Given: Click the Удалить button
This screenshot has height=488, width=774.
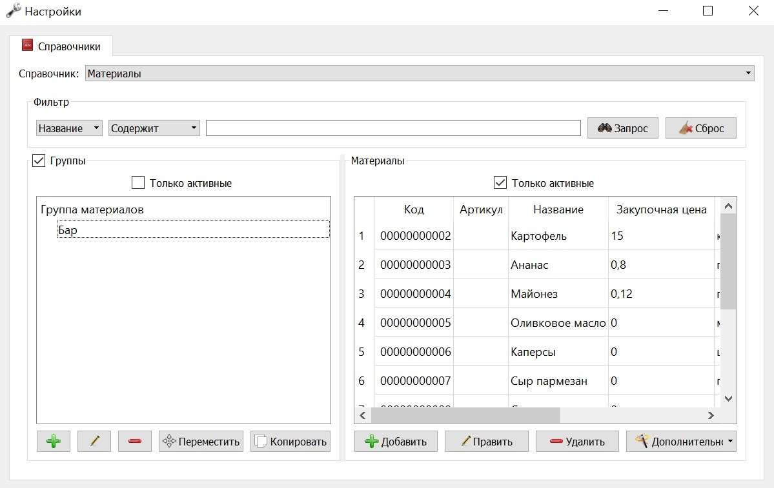Looking at the screenshot, I should tap(578, 441).
